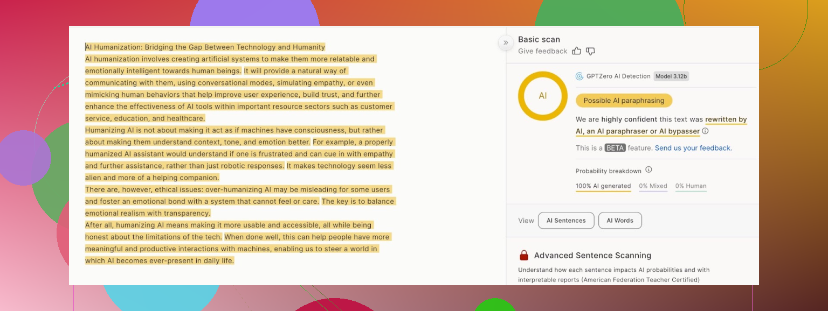Viewport: 828px width, 311px height.
Task: Collapse the results panel with double chevron
Action: tap(506, 43)
